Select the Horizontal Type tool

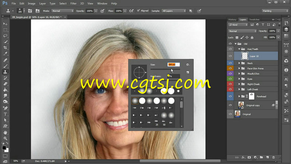pos(5,114)
